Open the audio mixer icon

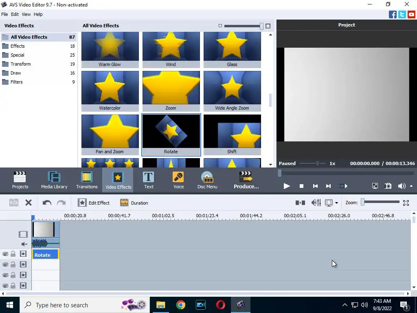316,203
